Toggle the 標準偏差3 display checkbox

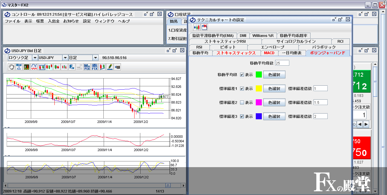coord(242,117)
